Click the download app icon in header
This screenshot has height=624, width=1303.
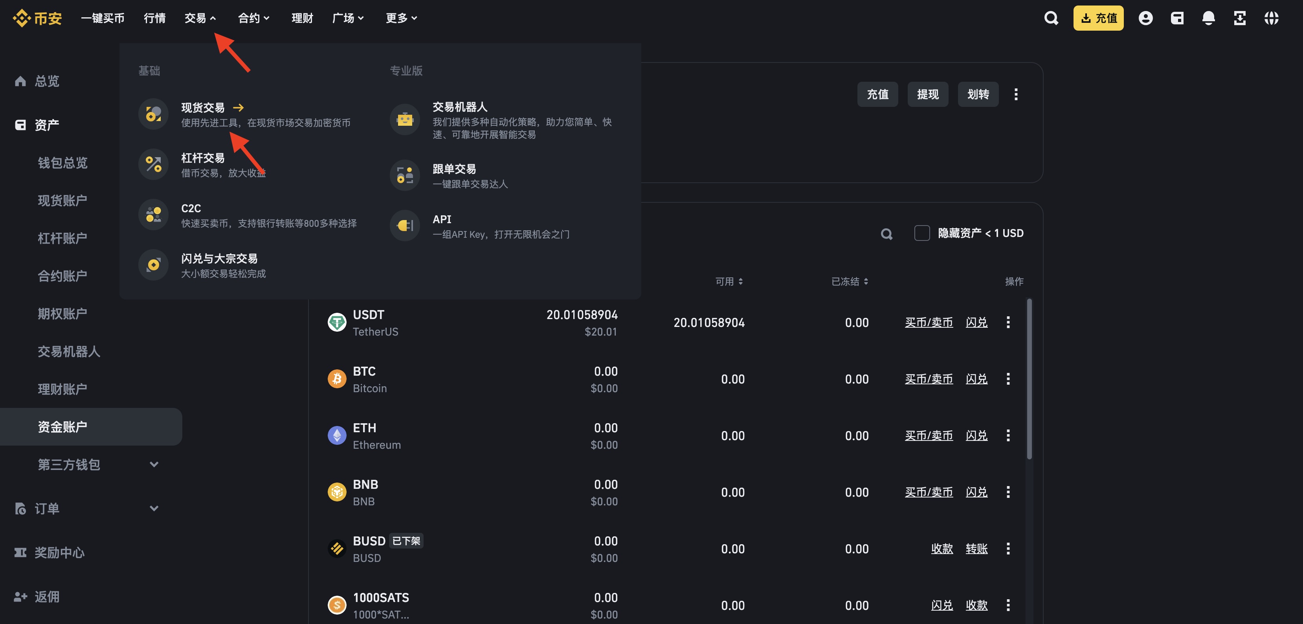click(1240, 18)
